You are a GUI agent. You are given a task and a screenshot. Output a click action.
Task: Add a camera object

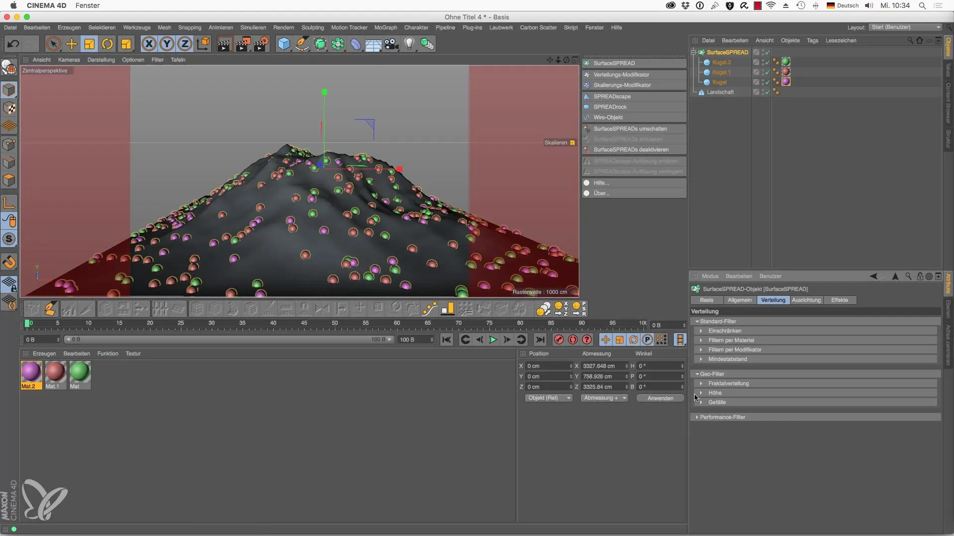(x=392, y=44)
